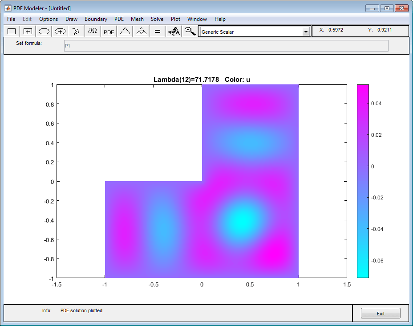This screenshot has height=326, width=413.
Task: Toggle the zoom magnifier tool
Action: [x=190, y=31]
